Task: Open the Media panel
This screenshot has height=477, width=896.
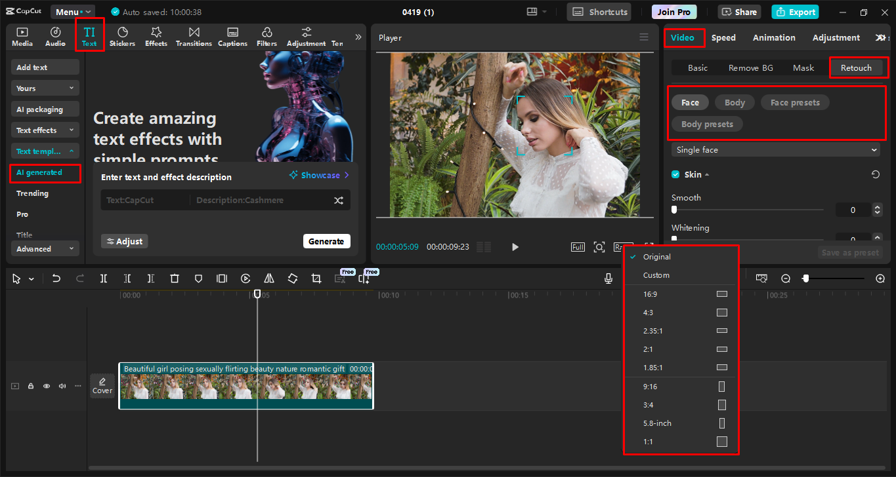Action: tap(22, 35)
